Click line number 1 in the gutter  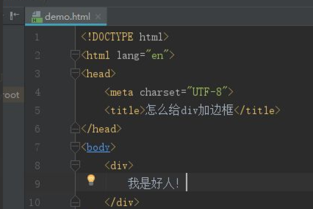tap(37, 37)
